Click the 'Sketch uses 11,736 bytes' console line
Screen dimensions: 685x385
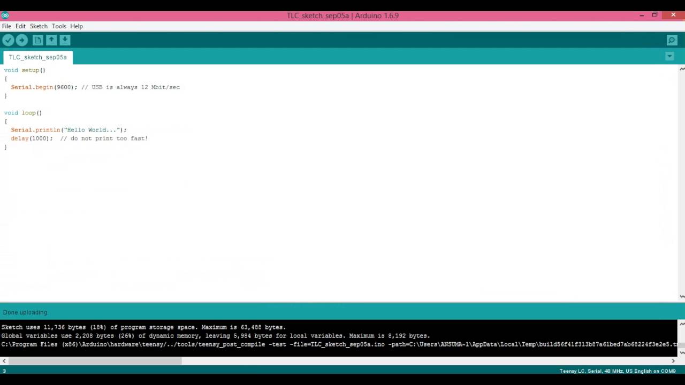click(143, 327)
